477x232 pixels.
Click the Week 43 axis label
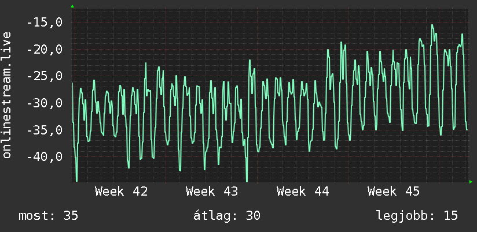click(x=212, y=192)
